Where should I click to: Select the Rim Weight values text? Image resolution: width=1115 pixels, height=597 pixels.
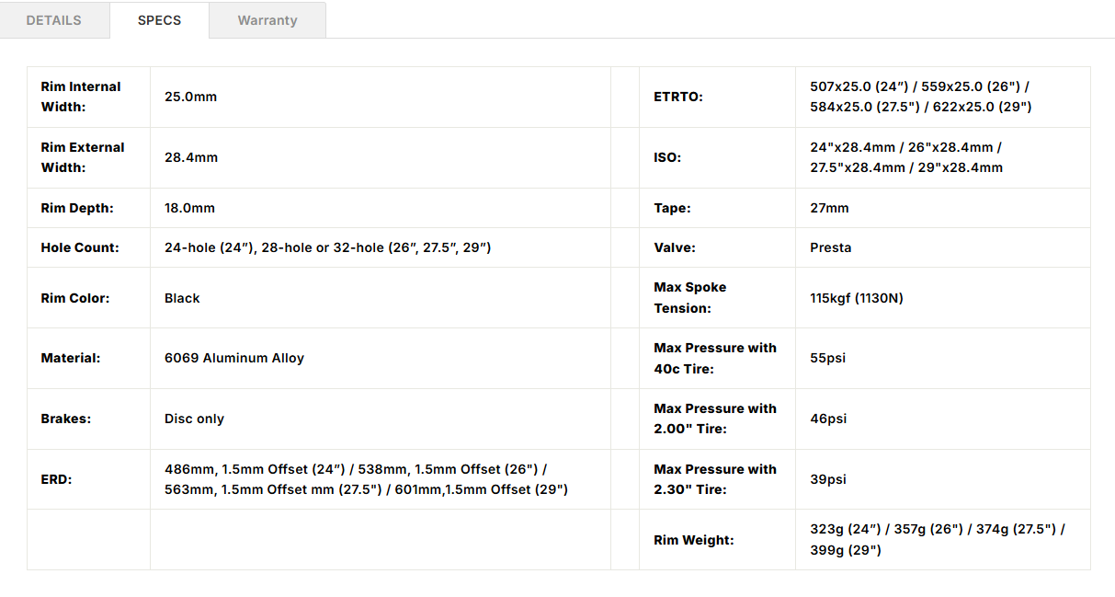937,540
